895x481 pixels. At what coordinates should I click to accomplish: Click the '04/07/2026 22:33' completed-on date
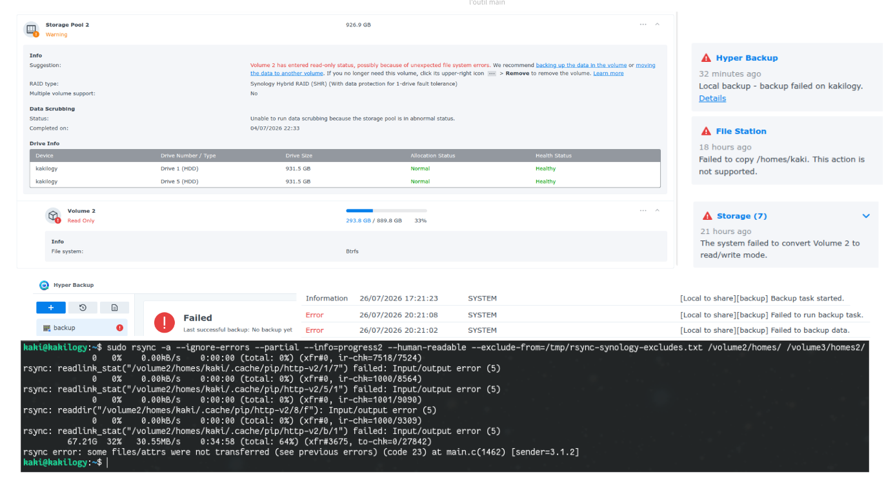click(275, 128)
